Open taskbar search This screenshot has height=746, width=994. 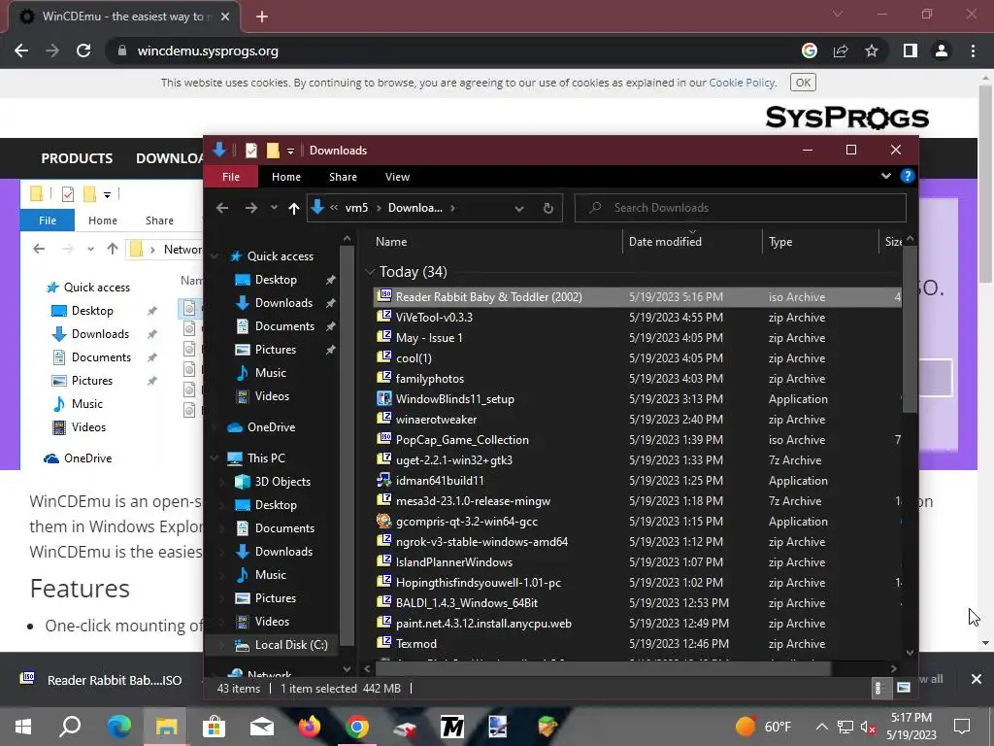[70, 726]
